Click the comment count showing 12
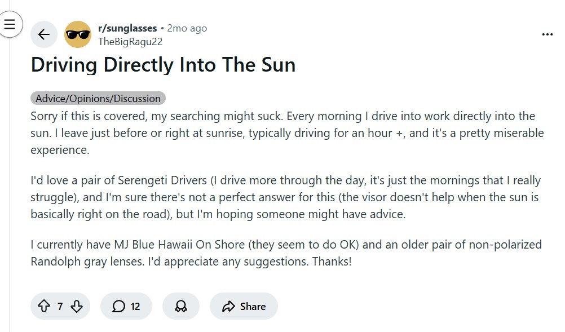Viewport: 565px width, 332px height. 136,306
